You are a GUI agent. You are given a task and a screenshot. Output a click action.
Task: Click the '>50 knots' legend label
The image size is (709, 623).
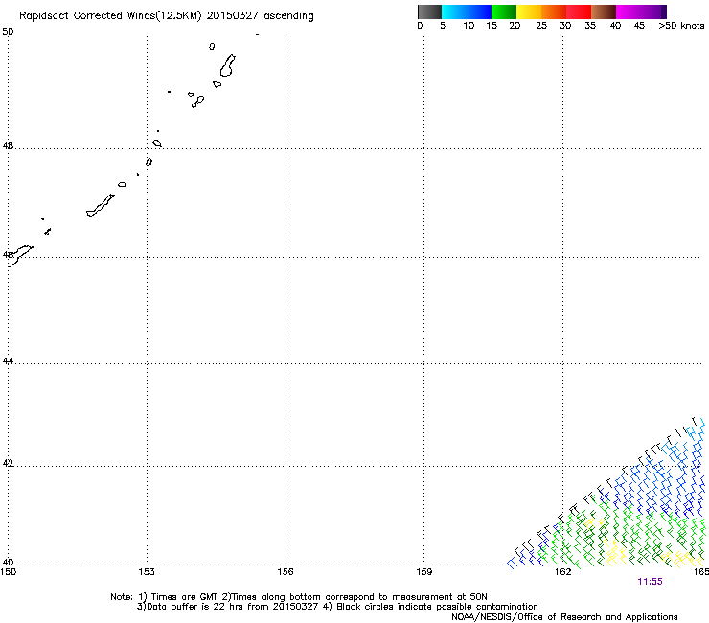click(x=681, y=26)
